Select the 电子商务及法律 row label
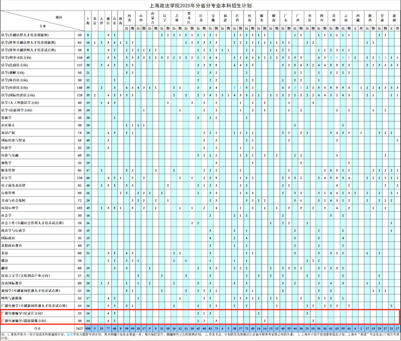Image resolution: width=401 pixels, height=341 pixels. [x=13, y=185]
